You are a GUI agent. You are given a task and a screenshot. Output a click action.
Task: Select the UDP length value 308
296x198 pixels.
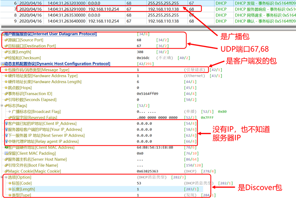[x=140, y=52]
